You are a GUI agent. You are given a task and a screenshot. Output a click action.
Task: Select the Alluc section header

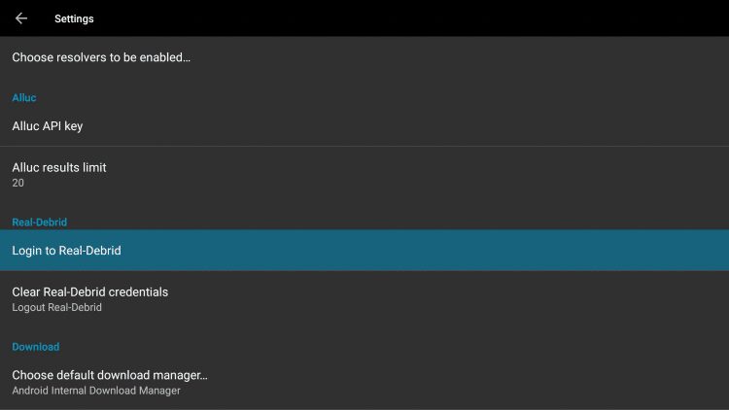[x=24, y=97]
